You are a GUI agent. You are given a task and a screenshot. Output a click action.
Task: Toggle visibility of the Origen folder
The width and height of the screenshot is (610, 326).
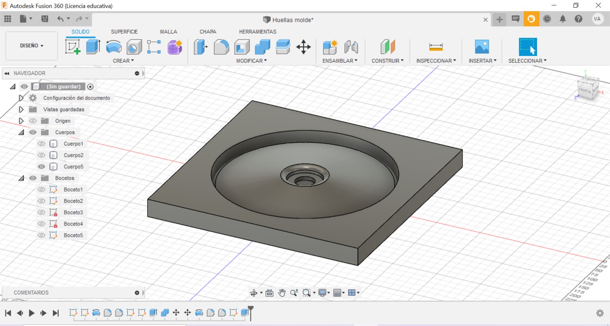coord(33,121)
